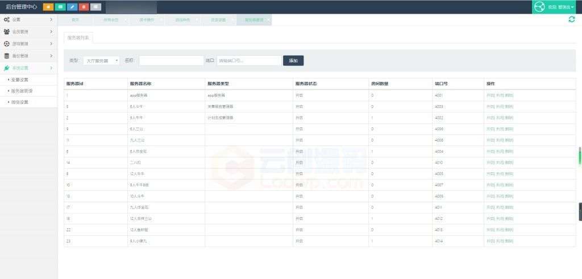
Task: Collapse the 系统设置 sidebar chevron
Action: pyautogui.click(x=51, y=68)
